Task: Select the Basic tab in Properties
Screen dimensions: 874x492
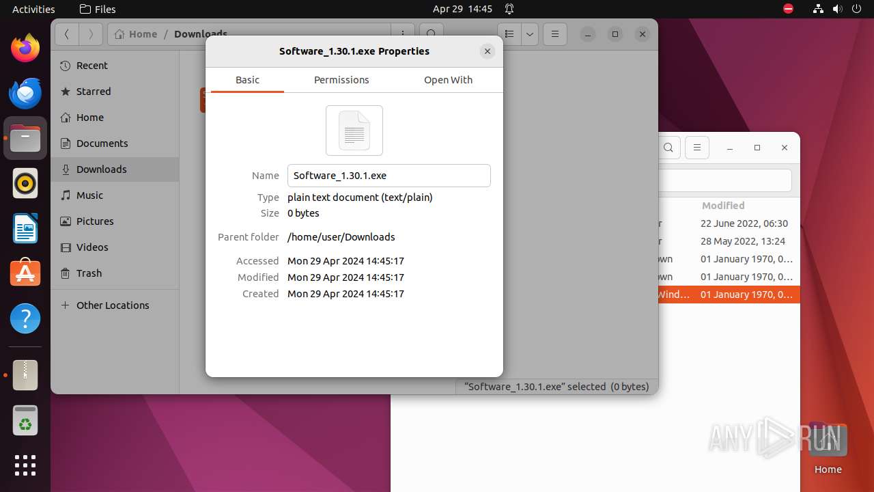Action: (x=247, y=80)
